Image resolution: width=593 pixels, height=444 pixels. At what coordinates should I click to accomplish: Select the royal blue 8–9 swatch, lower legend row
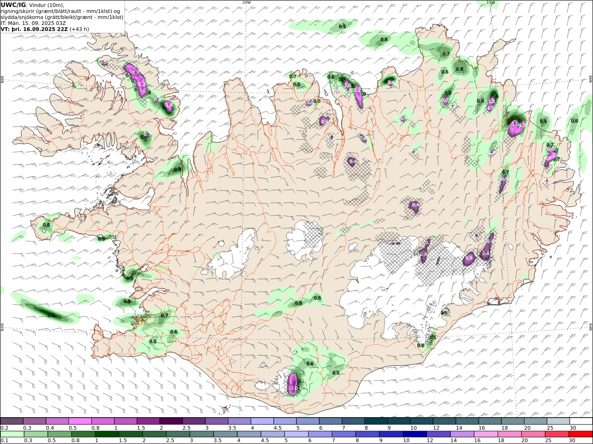(367, 434)
